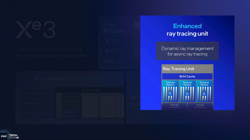250x140 pixels.
Task: Click the middle Traversal Pipeline block
Action: 187,91
